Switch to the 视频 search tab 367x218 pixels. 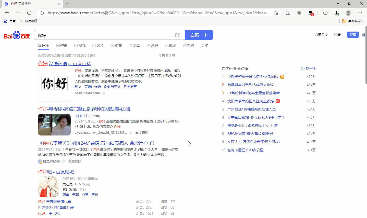tap(80, 46)
